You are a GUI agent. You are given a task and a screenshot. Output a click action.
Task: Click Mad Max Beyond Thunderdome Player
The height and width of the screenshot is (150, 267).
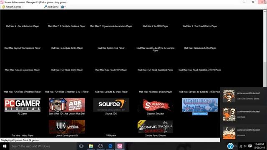23,48
